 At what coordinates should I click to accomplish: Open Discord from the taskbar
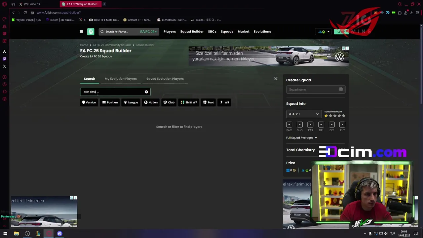click(x=59, y=234)
